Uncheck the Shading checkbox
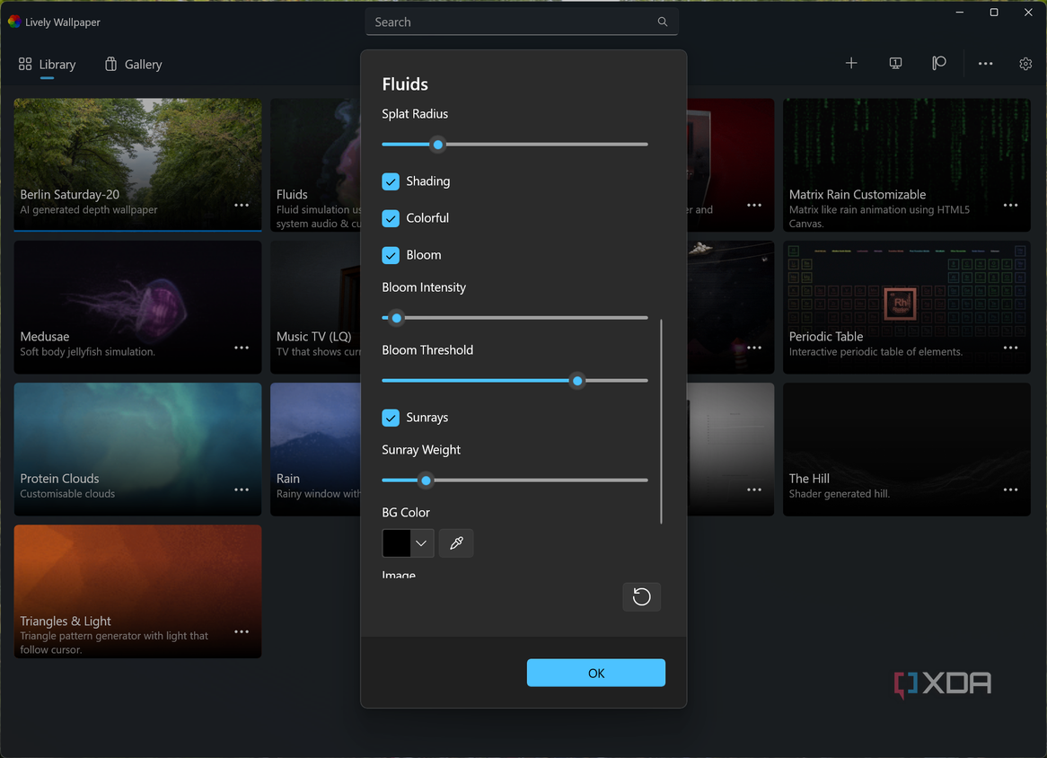 [391, 181]
